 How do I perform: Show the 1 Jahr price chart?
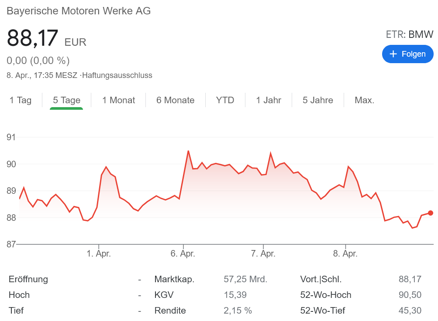tap(268, 100)
